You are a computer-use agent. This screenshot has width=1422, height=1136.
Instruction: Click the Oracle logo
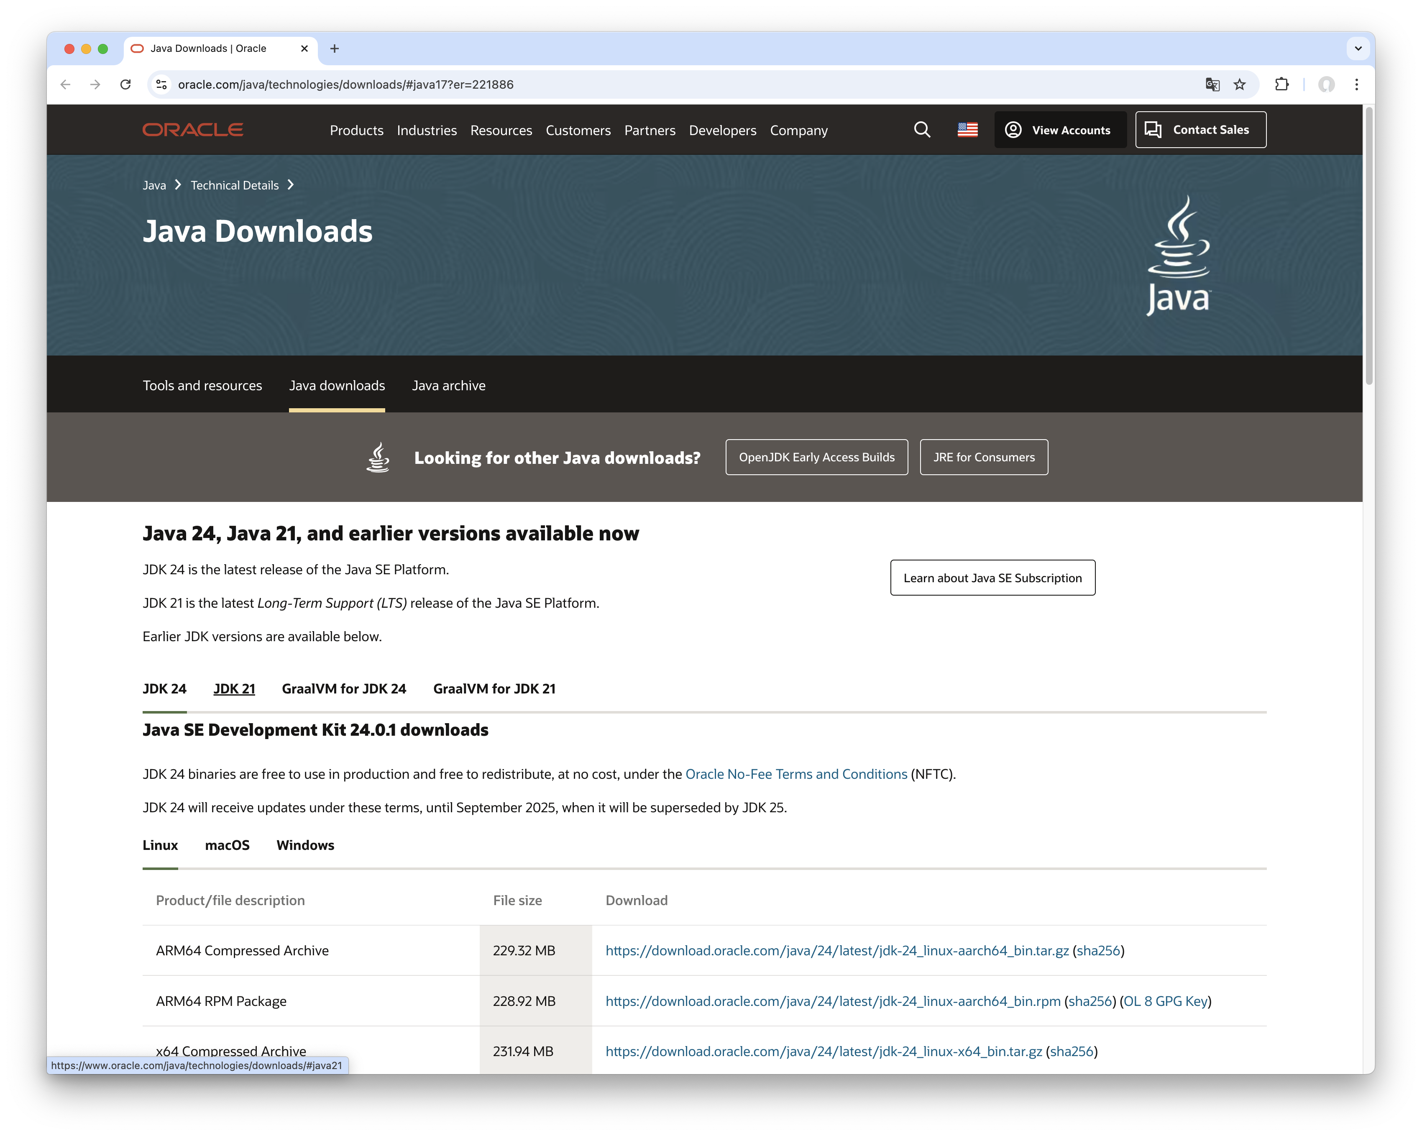click(x=192, y=130)
